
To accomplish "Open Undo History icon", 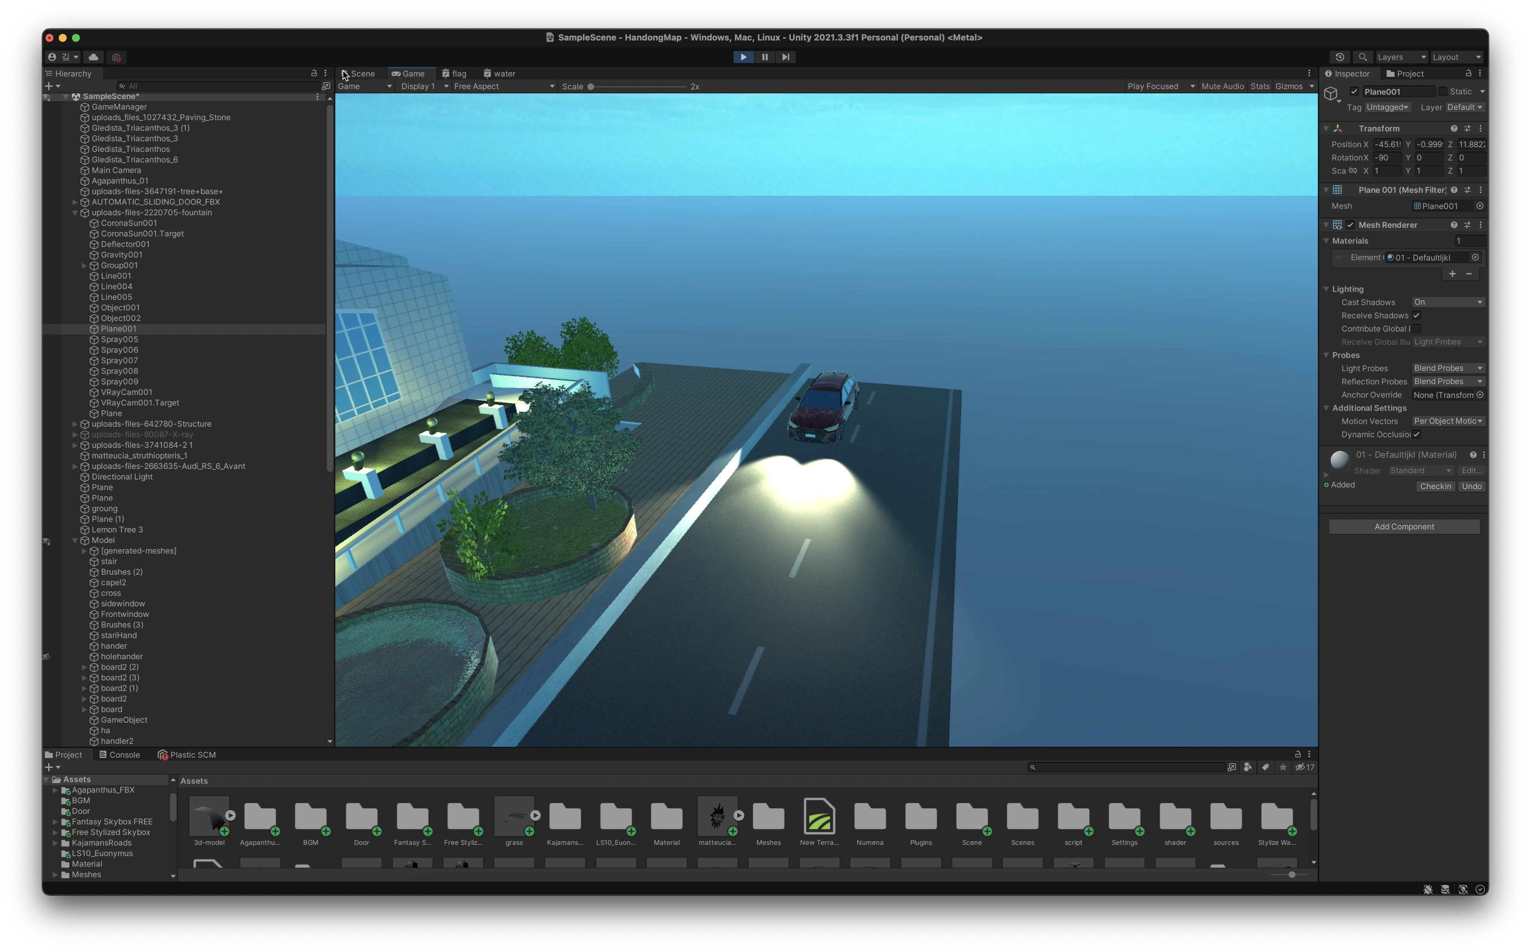I will coord(1340,56).
